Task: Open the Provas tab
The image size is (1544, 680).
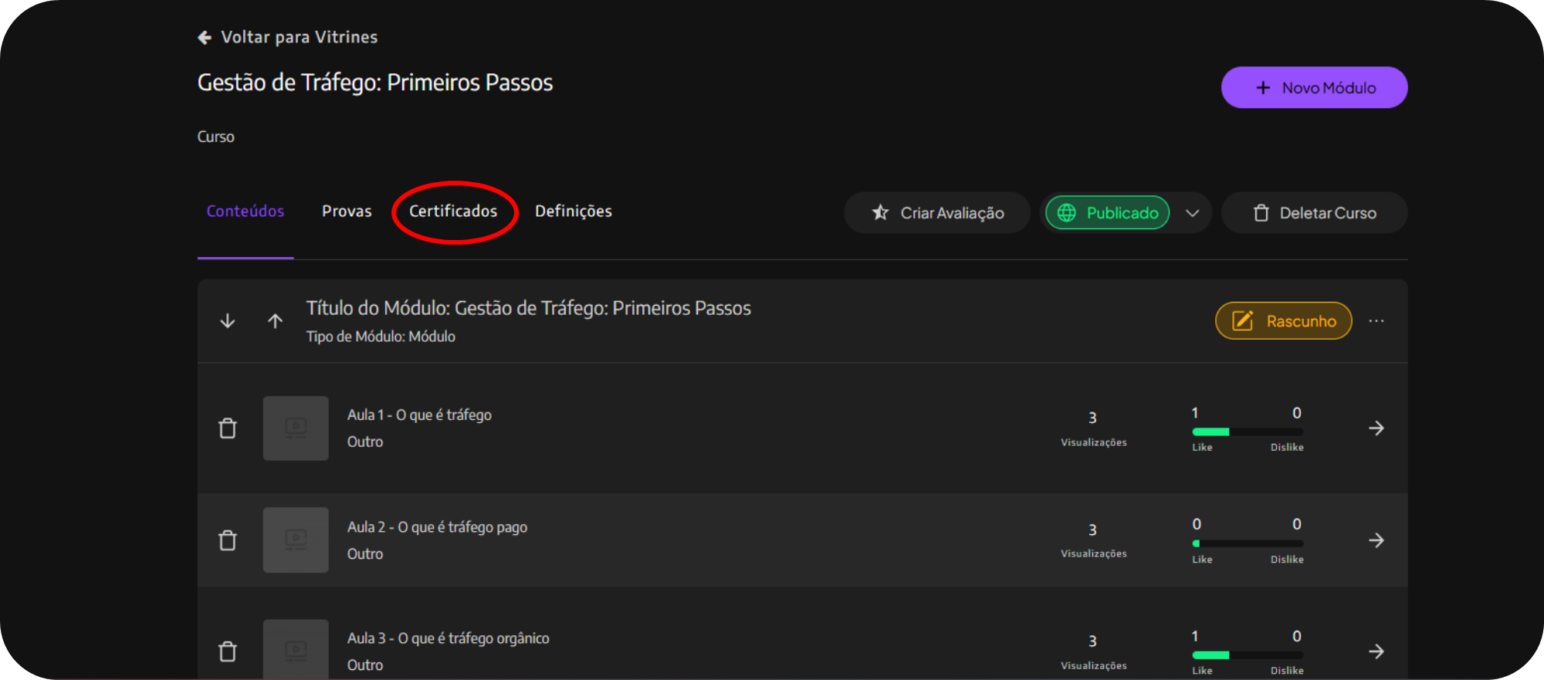Action: click(x=347, y=211)
